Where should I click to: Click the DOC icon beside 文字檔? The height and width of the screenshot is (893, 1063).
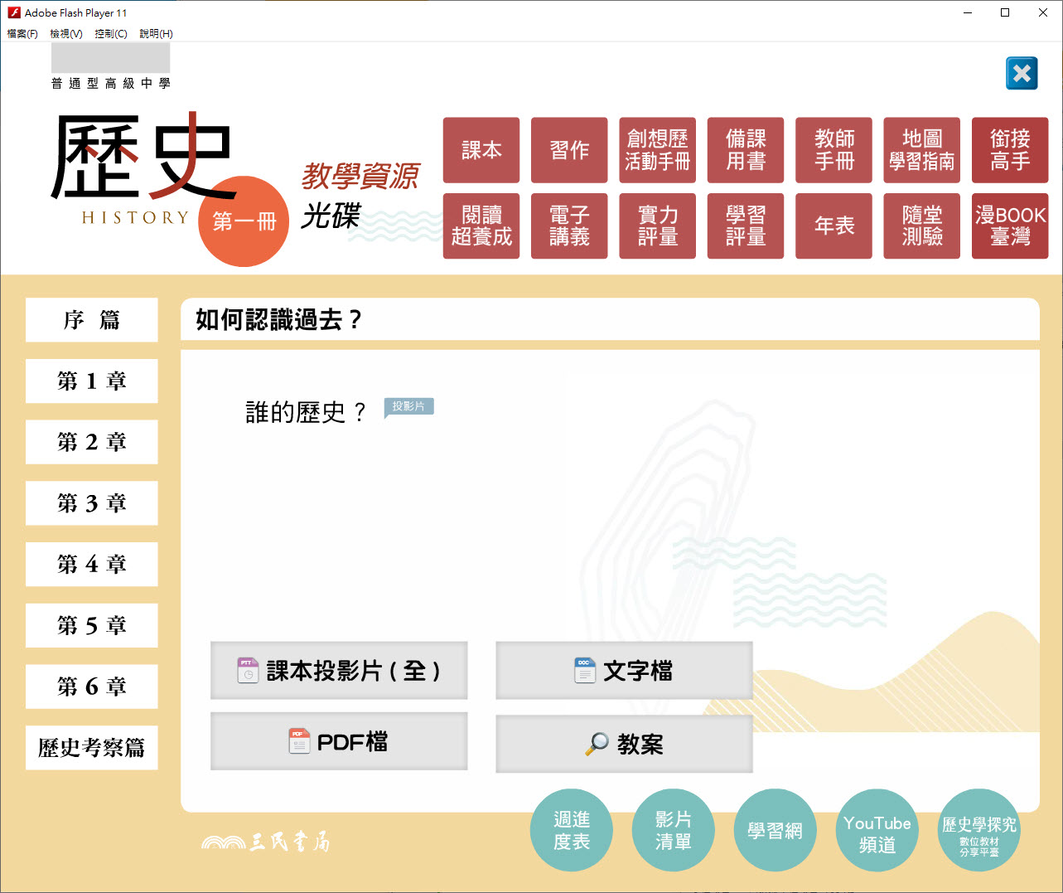(x=585, y=670)
